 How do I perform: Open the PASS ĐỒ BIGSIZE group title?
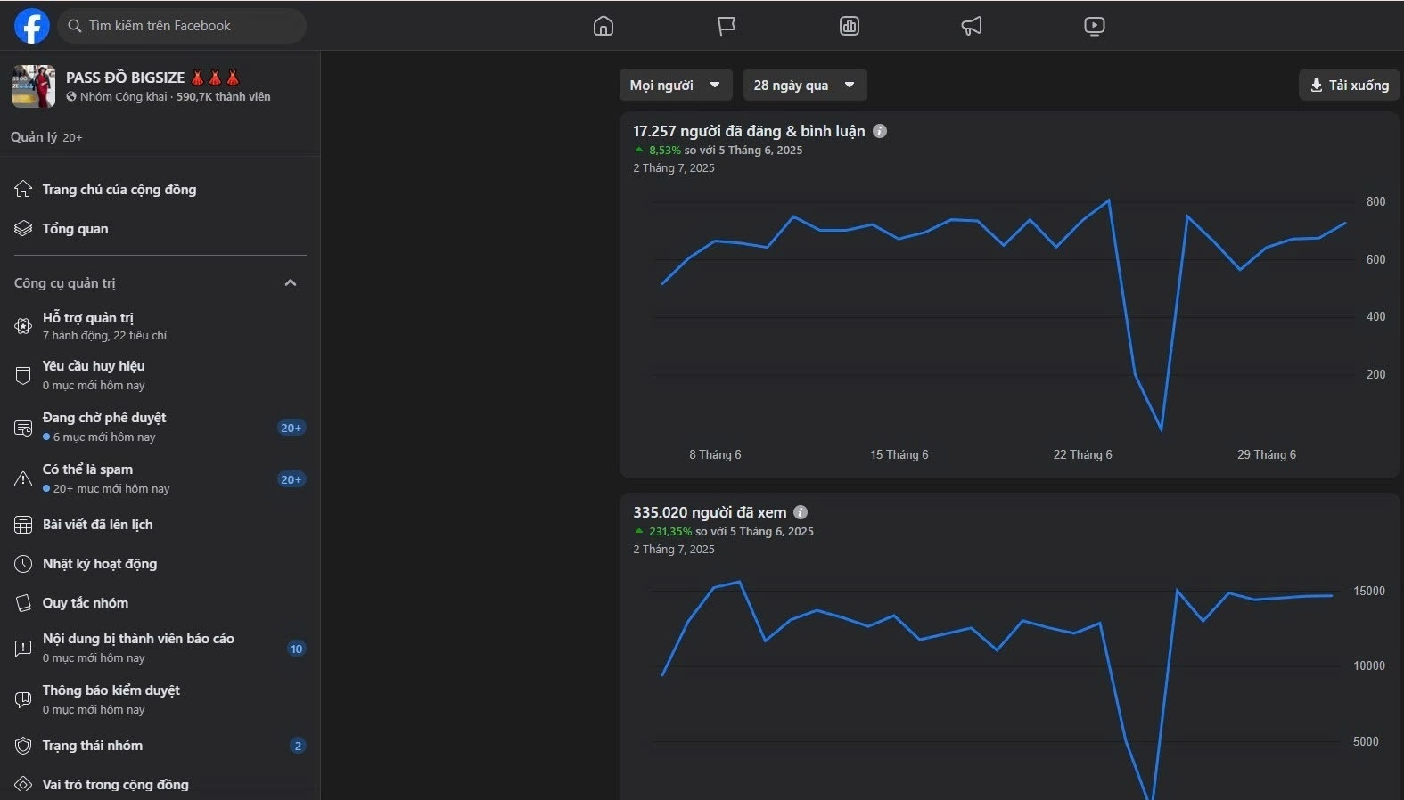[x=152, y=78]
